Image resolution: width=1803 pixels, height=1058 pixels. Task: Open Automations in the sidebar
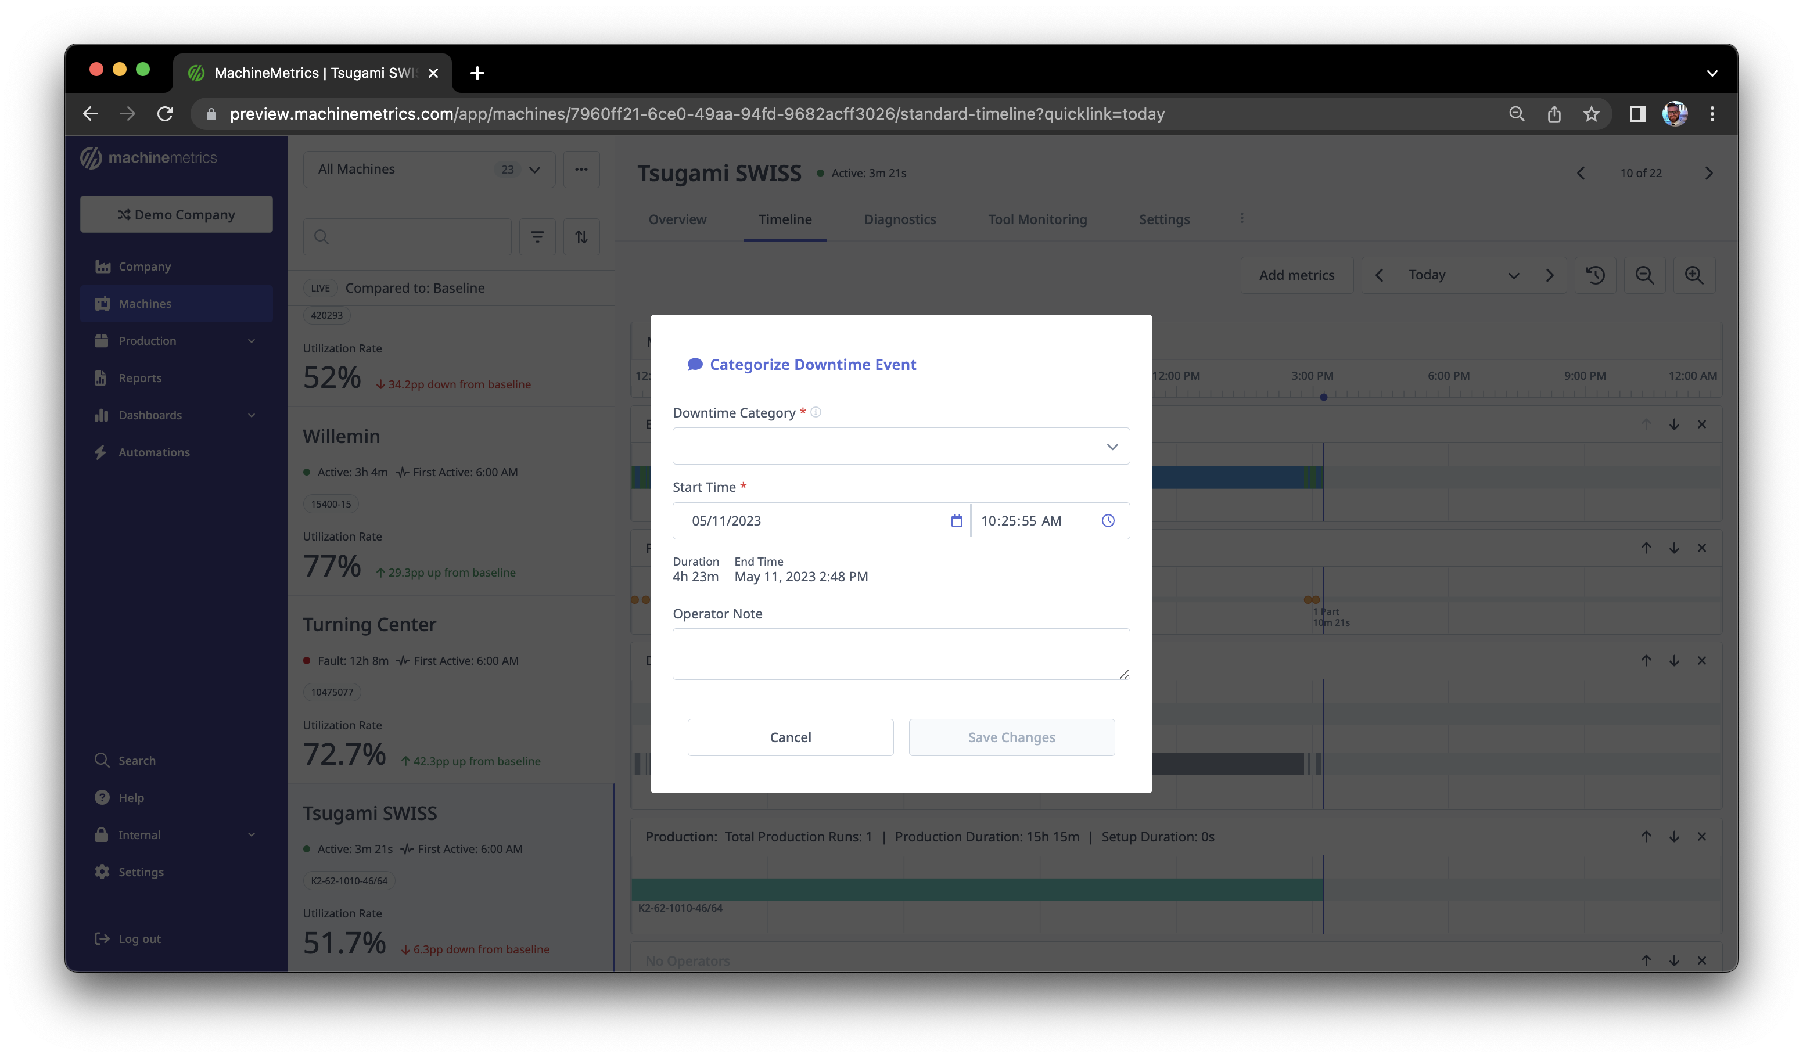(176, 452)
